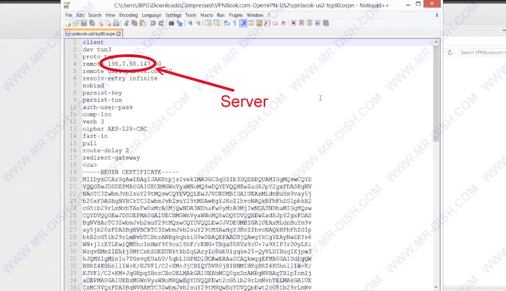Toggle word wrap in the toolbar

[x=227, y=23]
